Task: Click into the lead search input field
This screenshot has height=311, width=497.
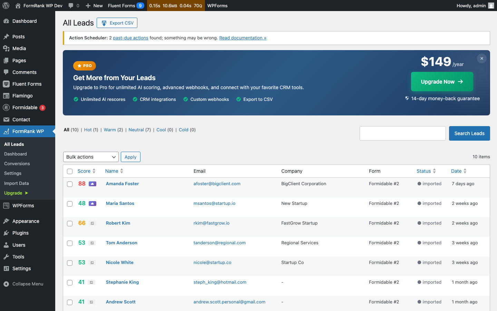Action: click(x=402, y=133)
